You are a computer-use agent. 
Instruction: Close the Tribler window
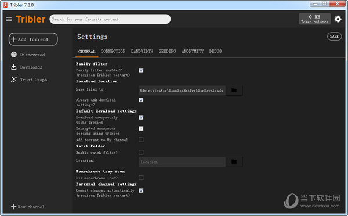tap(338, 4)
